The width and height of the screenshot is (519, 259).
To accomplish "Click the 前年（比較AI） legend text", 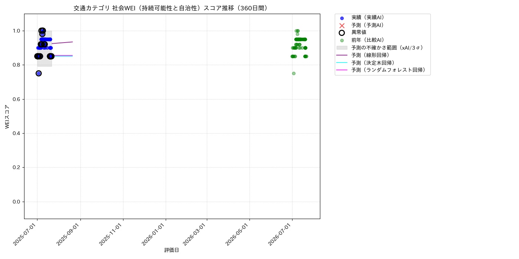I will [x=368, y=40].
